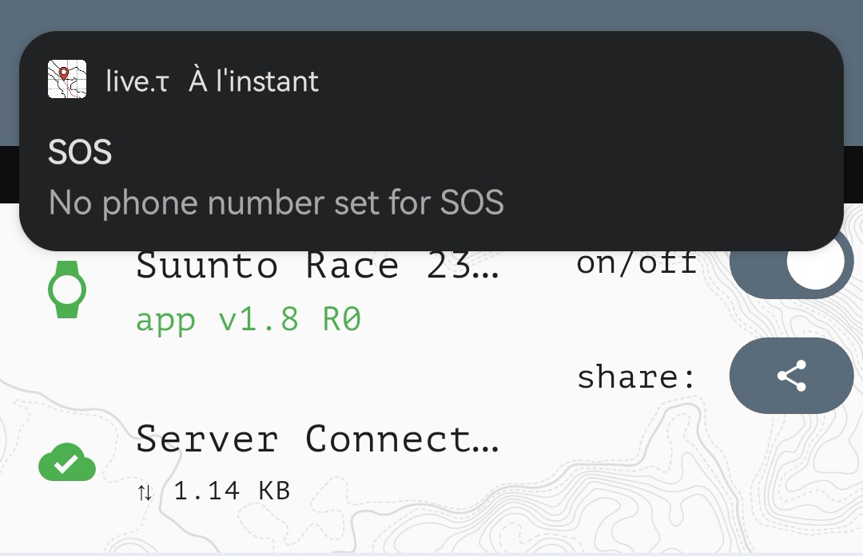Click the '1.14 KB' data usage text
The height and width of the screenshot is (556, 863).
point(231,491)
